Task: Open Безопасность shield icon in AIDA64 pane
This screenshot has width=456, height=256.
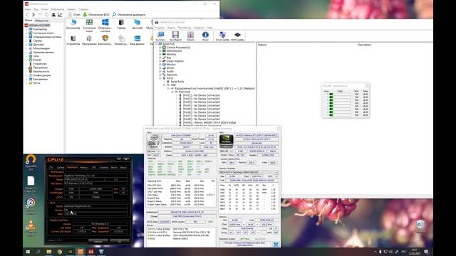Action: (x=105, y=41)
